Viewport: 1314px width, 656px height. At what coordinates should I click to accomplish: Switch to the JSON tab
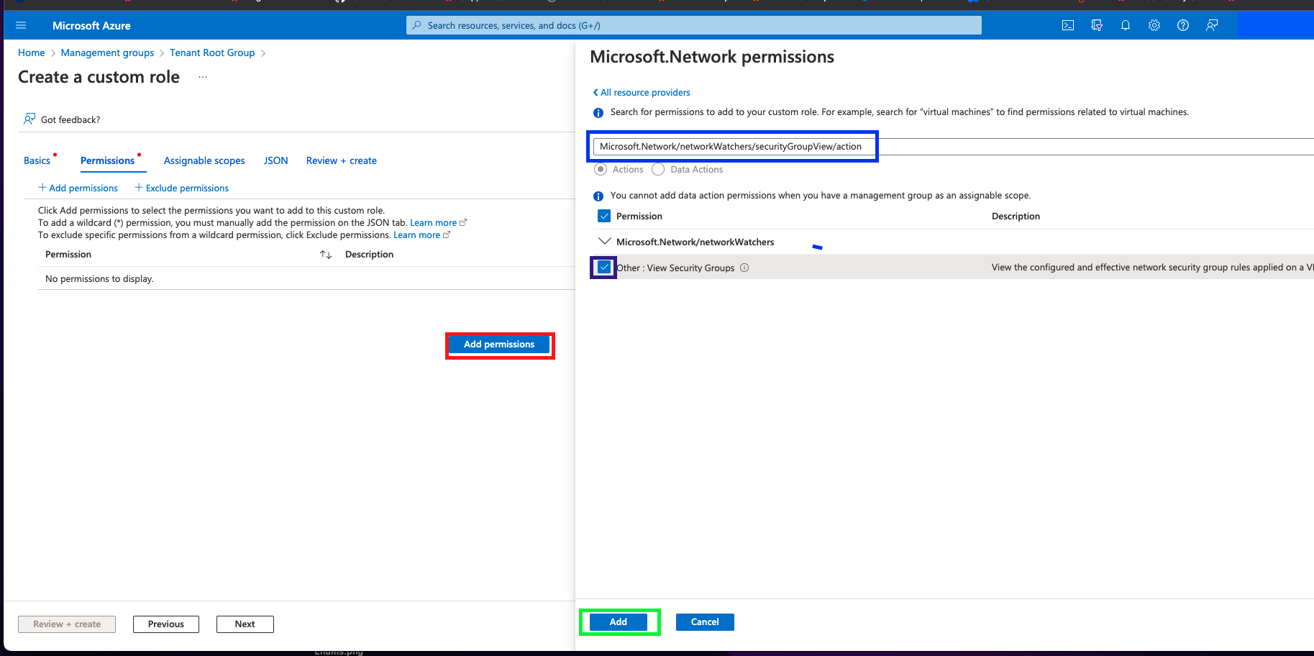(x=275, y=160)
